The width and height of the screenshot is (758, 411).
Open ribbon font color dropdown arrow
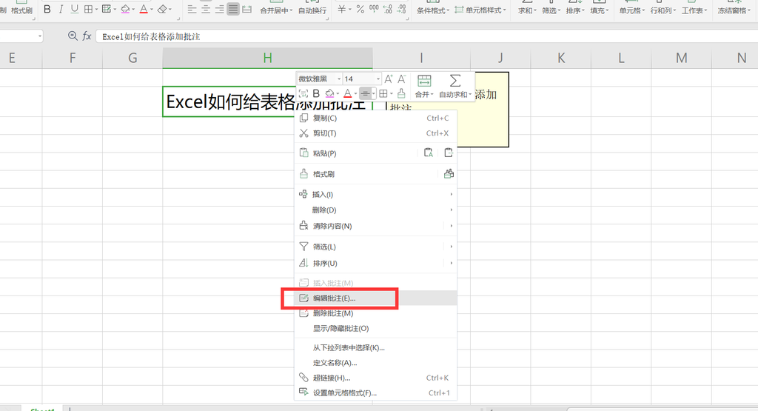pyautogui.click(x=151, y=10)
